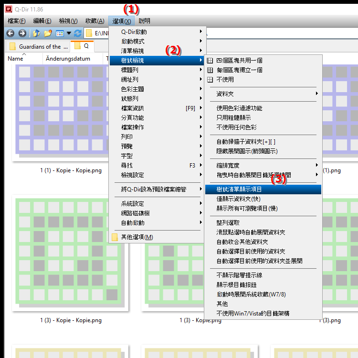
Task: Open the 檔案操作 submenu
Action: tap(157, 127)
